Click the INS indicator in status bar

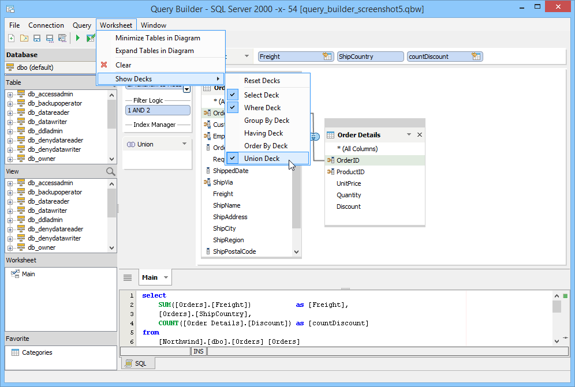click(x=199, y=351)
